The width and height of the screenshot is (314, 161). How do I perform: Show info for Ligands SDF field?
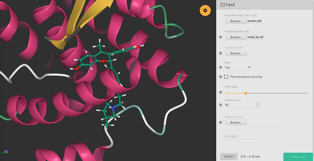coord(220,53)
